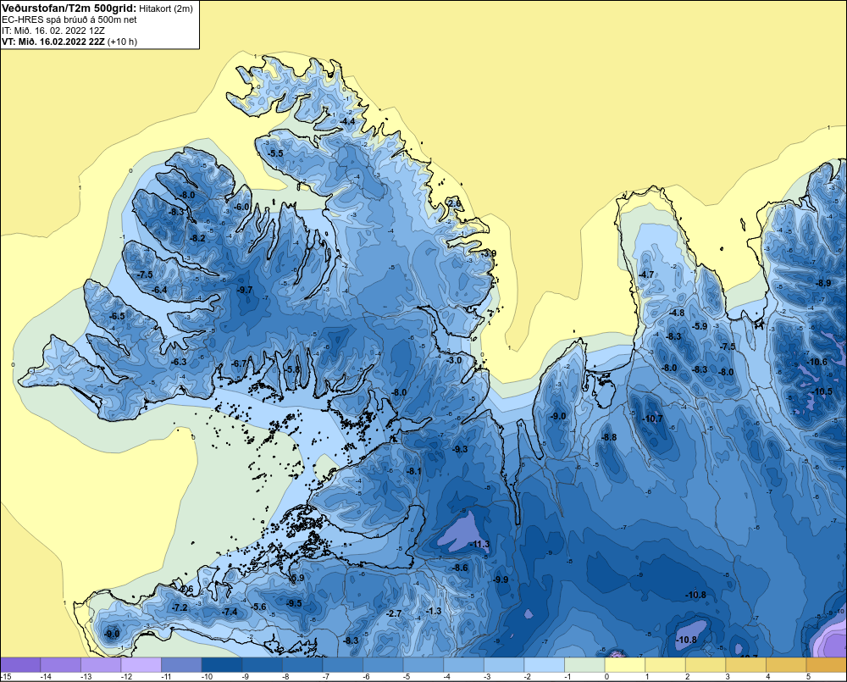Click the 'IT: Mið. 16. 02. 2022 12Z' line
This screenshot has width=847, height=682.
[x=53, y=30]
